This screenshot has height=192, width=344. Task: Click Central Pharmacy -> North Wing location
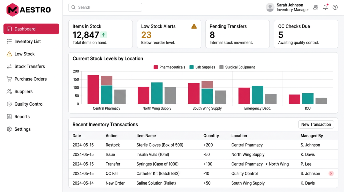point(260,164)
